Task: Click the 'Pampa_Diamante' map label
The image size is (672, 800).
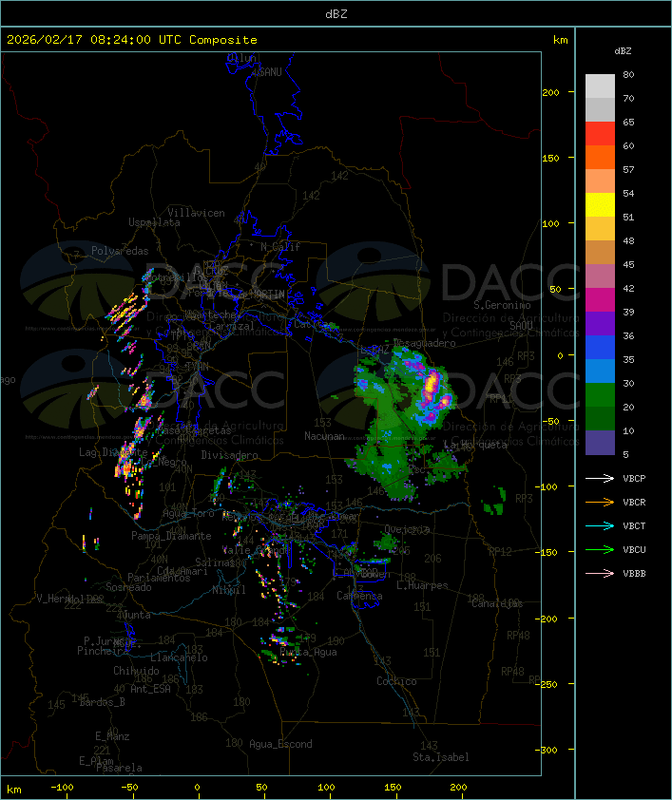Action: [171, 536]
